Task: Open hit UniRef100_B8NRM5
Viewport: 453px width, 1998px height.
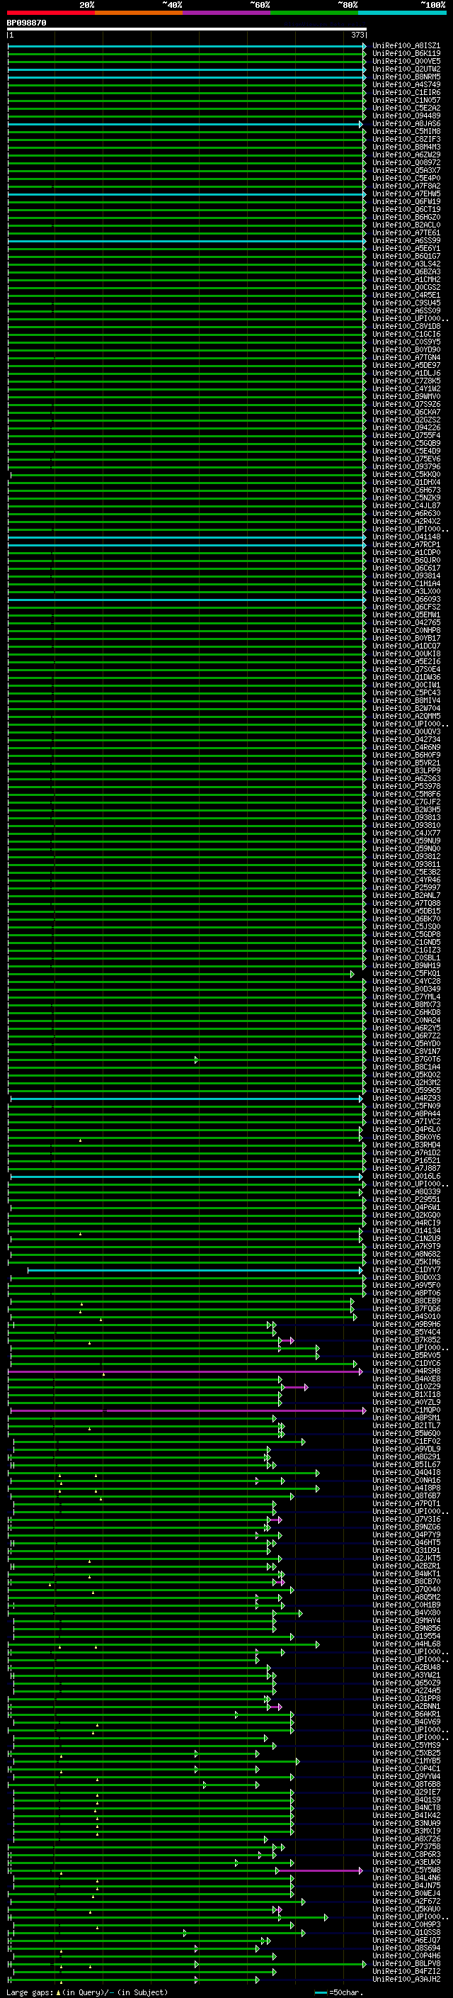Action: (x=406, y=77)
